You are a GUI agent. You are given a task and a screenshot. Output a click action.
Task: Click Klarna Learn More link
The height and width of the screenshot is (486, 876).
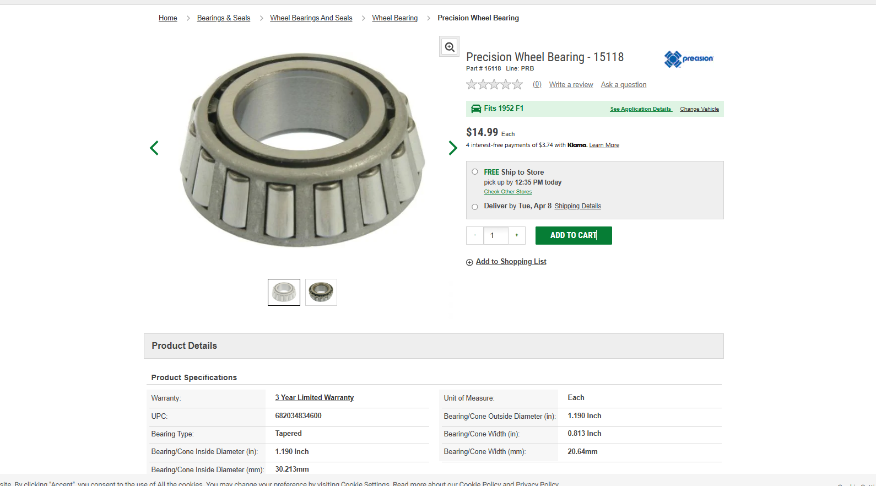click(604, 145)
